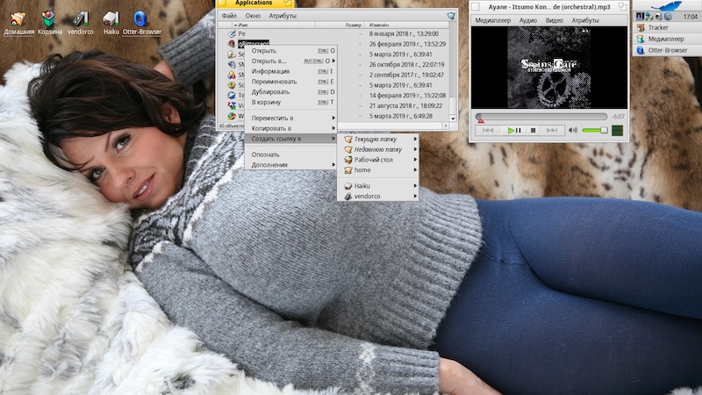Launch Otter-Browser from the desktop icon
The image size is (702, 395).
(x=140, y=18)
